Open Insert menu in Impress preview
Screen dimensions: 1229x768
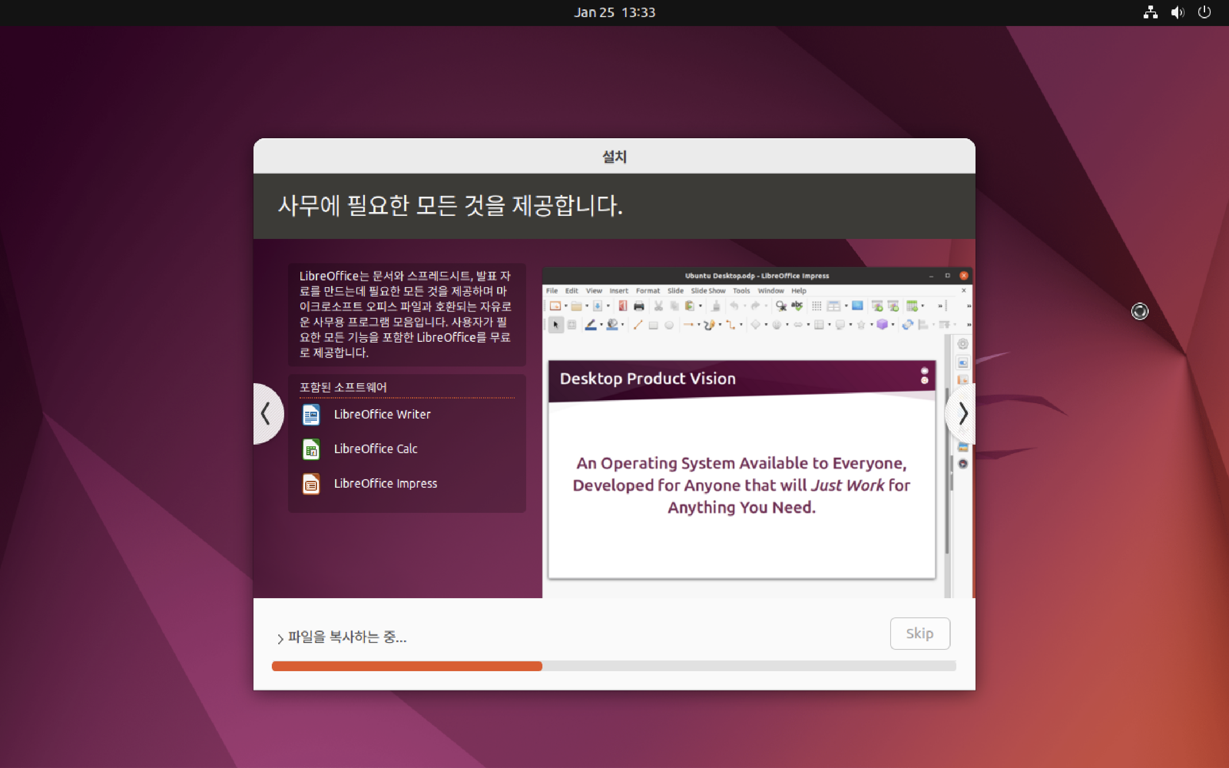619,291
